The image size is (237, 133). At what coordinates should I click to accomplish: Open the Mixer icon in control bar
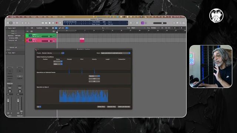point(26,23)
